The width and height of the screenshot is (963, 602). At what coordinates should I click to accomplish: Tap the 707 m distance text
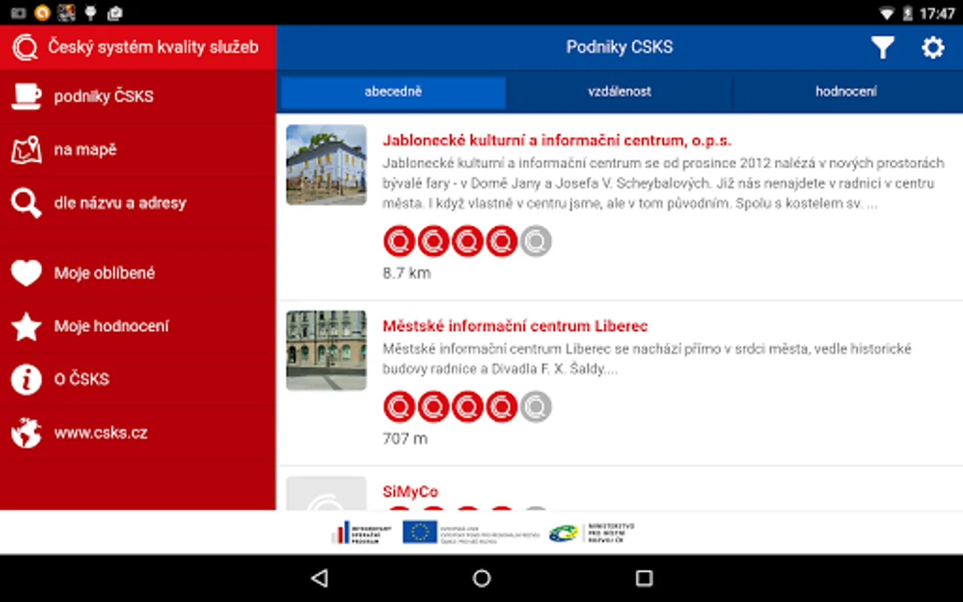click(x=405, y=439)
